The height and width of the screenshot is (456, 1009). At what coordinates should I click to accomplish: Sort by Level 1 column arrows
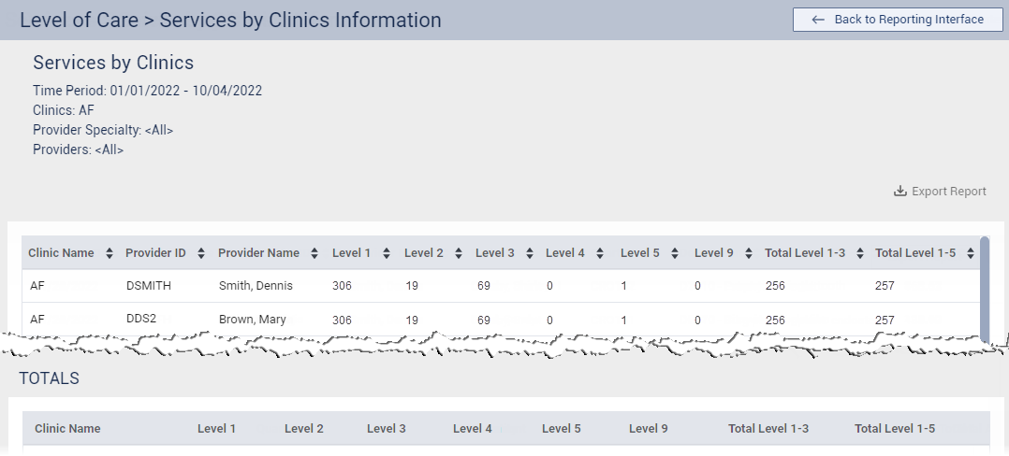coord(387,253)
